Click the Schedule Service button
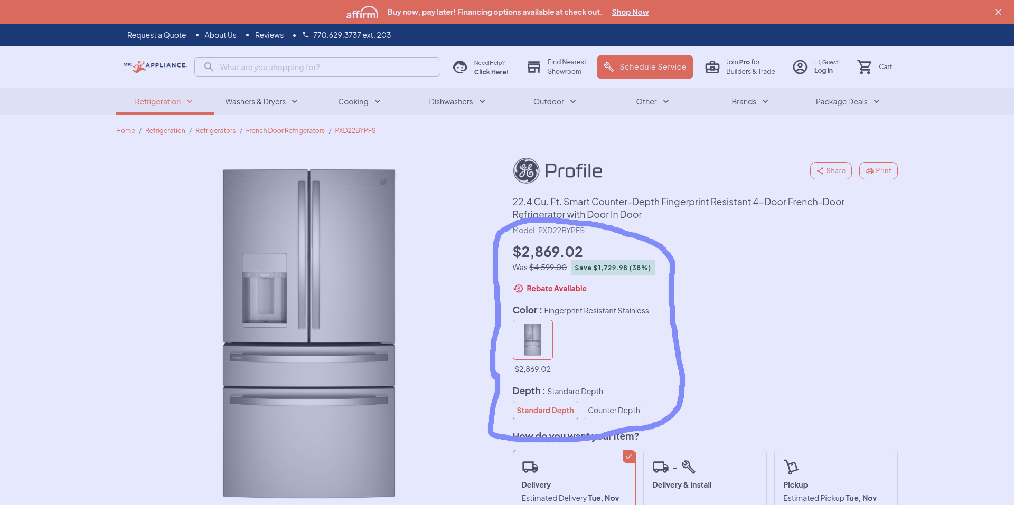This screenshot has height=505, width=1014. click(x=645, y=67)
